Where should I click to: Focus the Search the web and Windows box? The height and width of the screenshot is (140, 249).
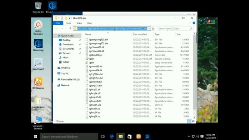69,136
